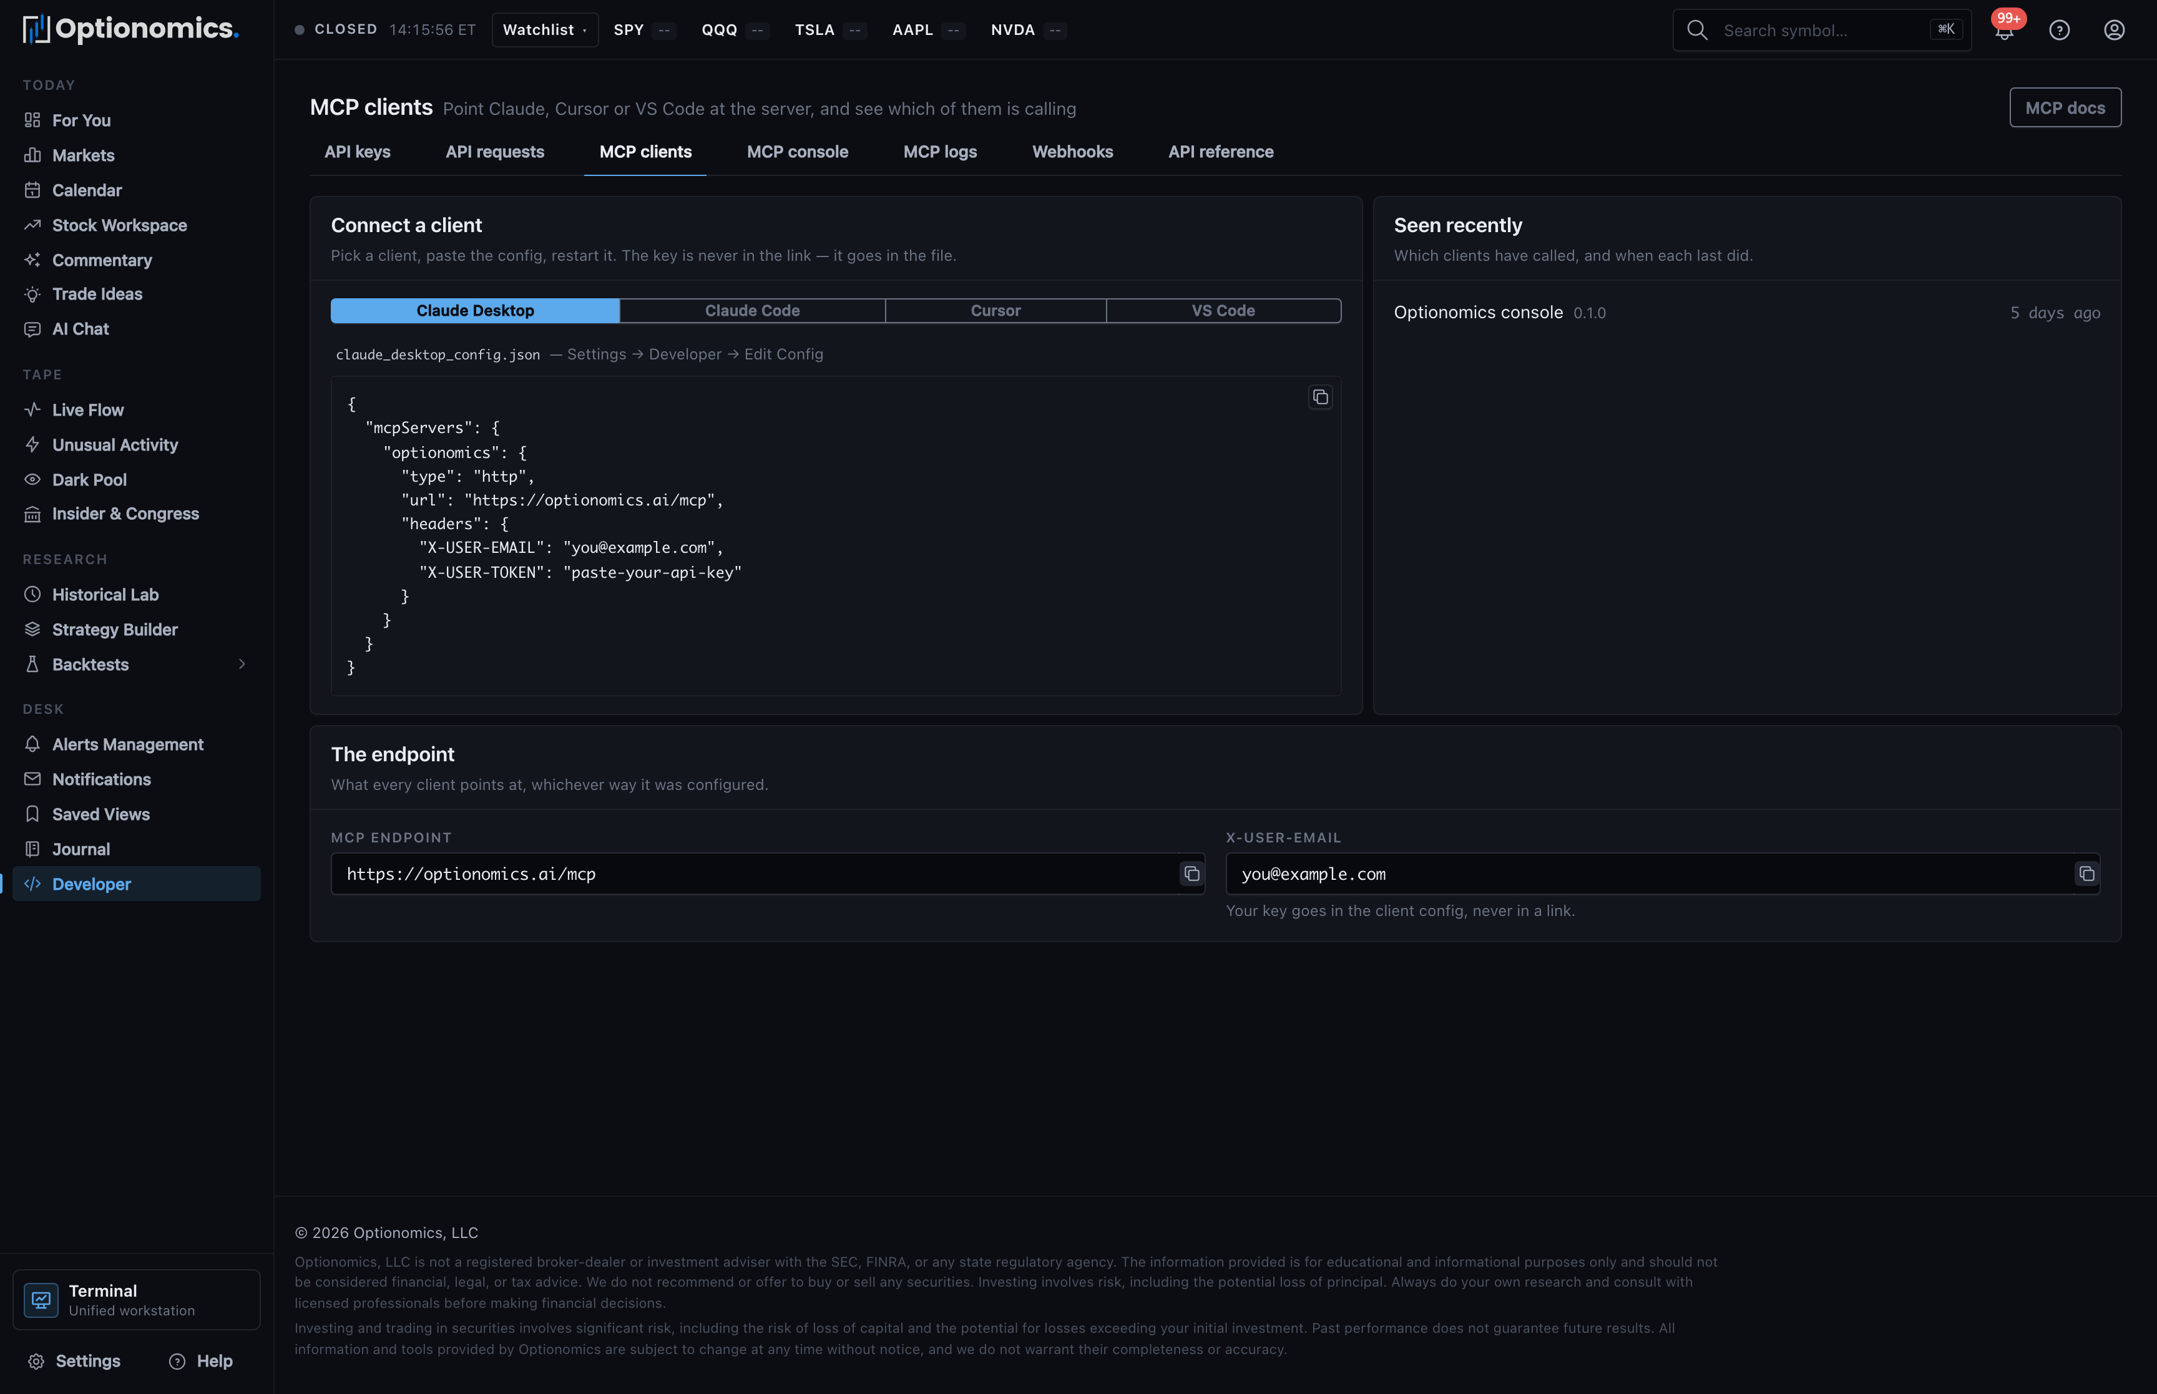
Task: Open Notifications in the sidebar
Action: click(x=137, y=779)
